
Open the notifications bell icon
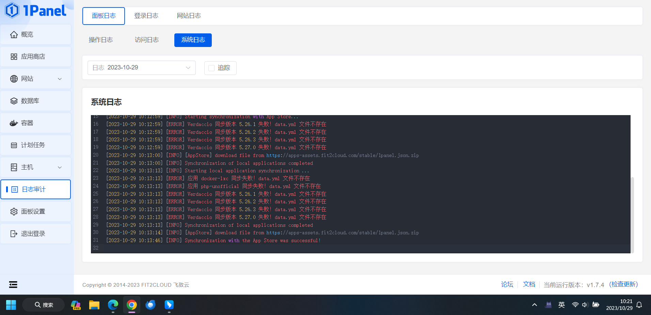tap(639, 305)
